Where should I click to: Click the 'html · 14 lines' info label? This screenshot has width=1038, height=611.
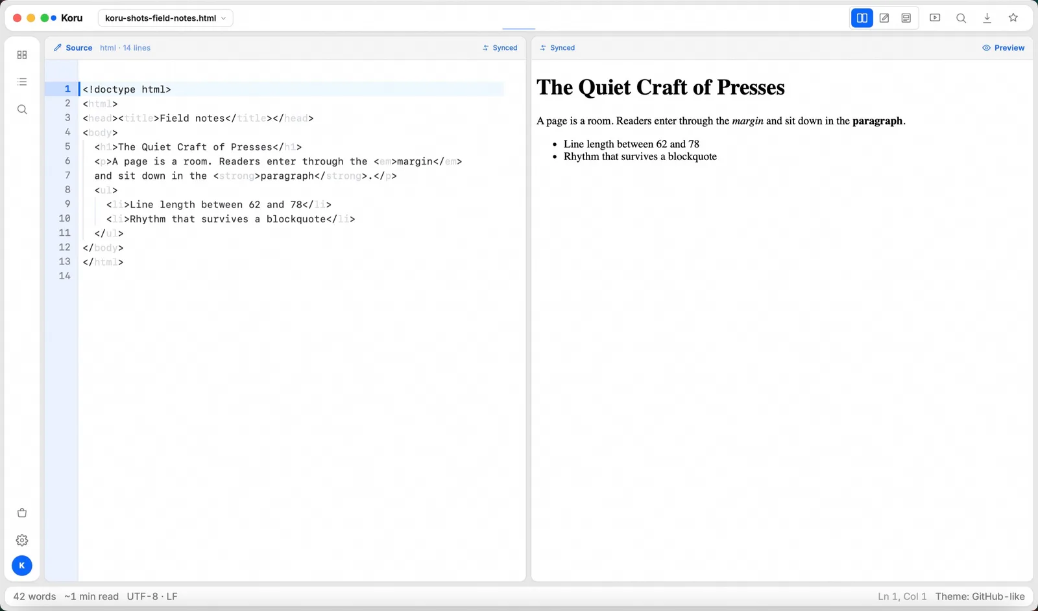pos(125,48)
